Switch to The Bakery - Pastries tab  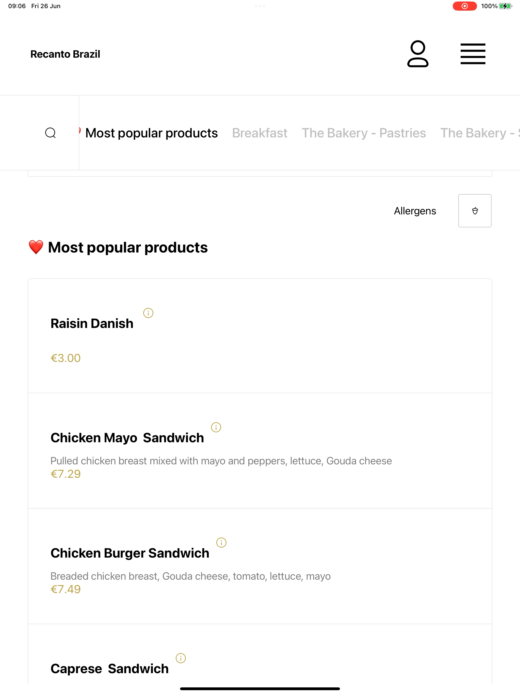point(364,133)
